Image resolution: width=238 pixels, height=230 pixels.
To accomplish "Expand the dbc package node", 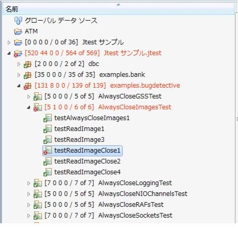I will [x=19, y=64].
